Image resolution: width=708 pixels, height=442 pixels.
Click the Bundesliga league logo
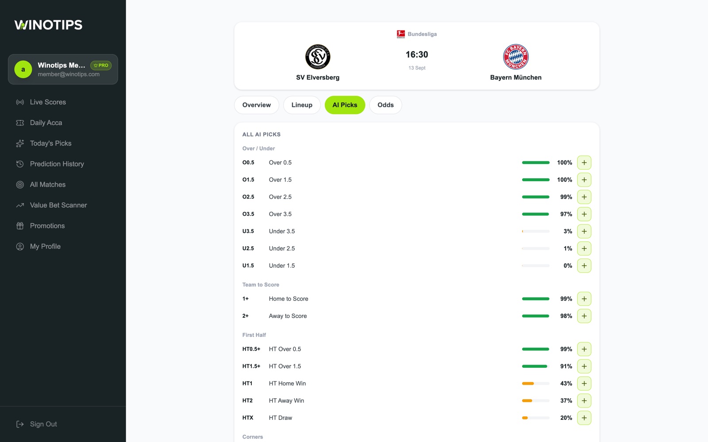[401, 34]
